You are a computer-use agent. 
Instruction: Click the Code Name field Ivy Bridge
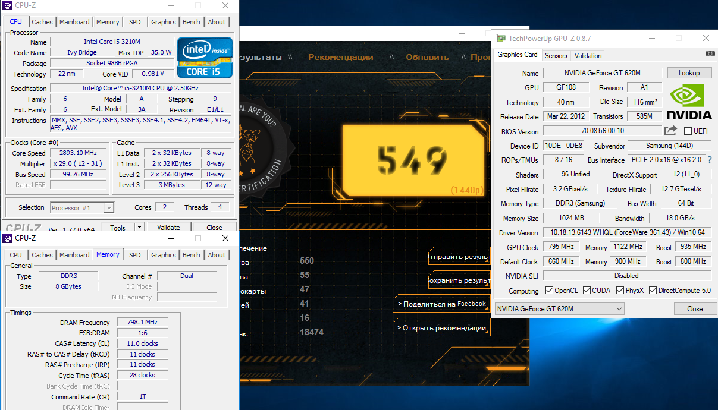(x=82, y=52)
